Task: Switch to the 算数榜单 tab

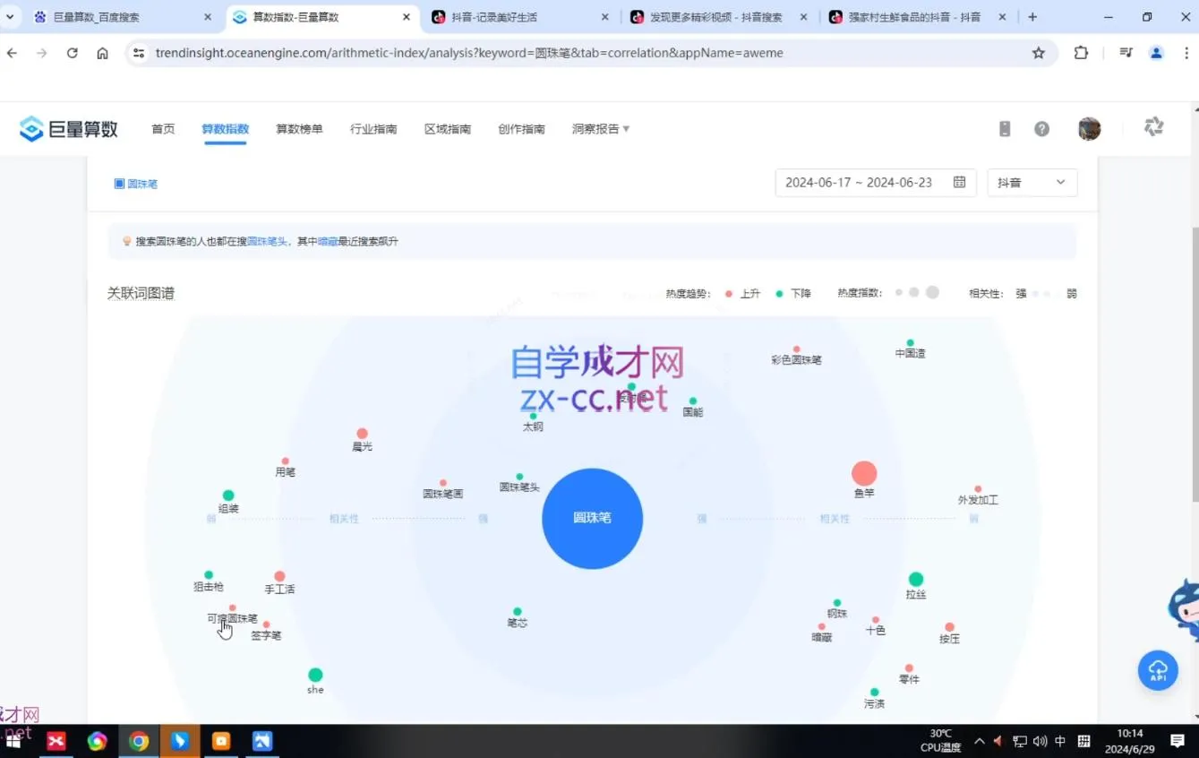Action: [x=299, y=128]
